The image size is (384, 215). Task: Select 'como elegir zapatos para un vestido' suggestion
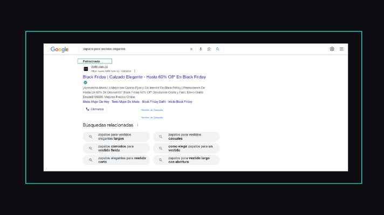[x=187, y=148]
